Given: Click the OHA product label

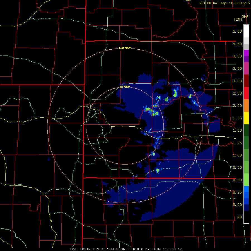Looking at the screenshot, I should pos(245,17).
